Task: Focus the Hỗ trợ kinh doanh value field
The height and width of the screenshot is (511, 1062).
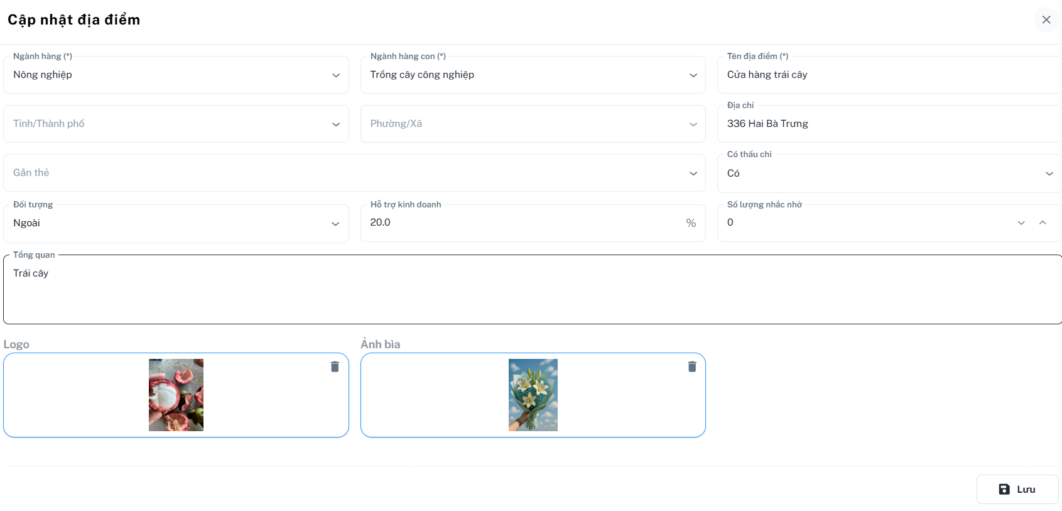Action: 521,223
